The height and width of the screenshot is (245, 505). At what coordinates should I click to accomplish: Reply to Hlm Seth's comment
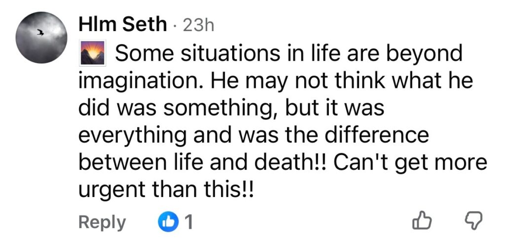coord(102,222)
